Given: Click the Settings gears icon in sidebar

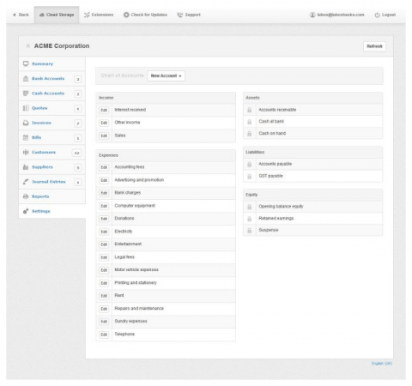Looking at the screenshot, I should (x=26, y=211).
